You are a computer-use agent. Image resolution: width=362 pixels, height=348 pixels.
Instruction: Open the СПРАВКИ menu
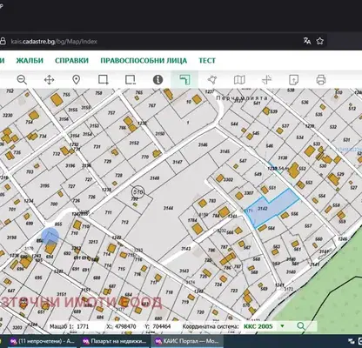pyautogui.click(x=71, y=61)
